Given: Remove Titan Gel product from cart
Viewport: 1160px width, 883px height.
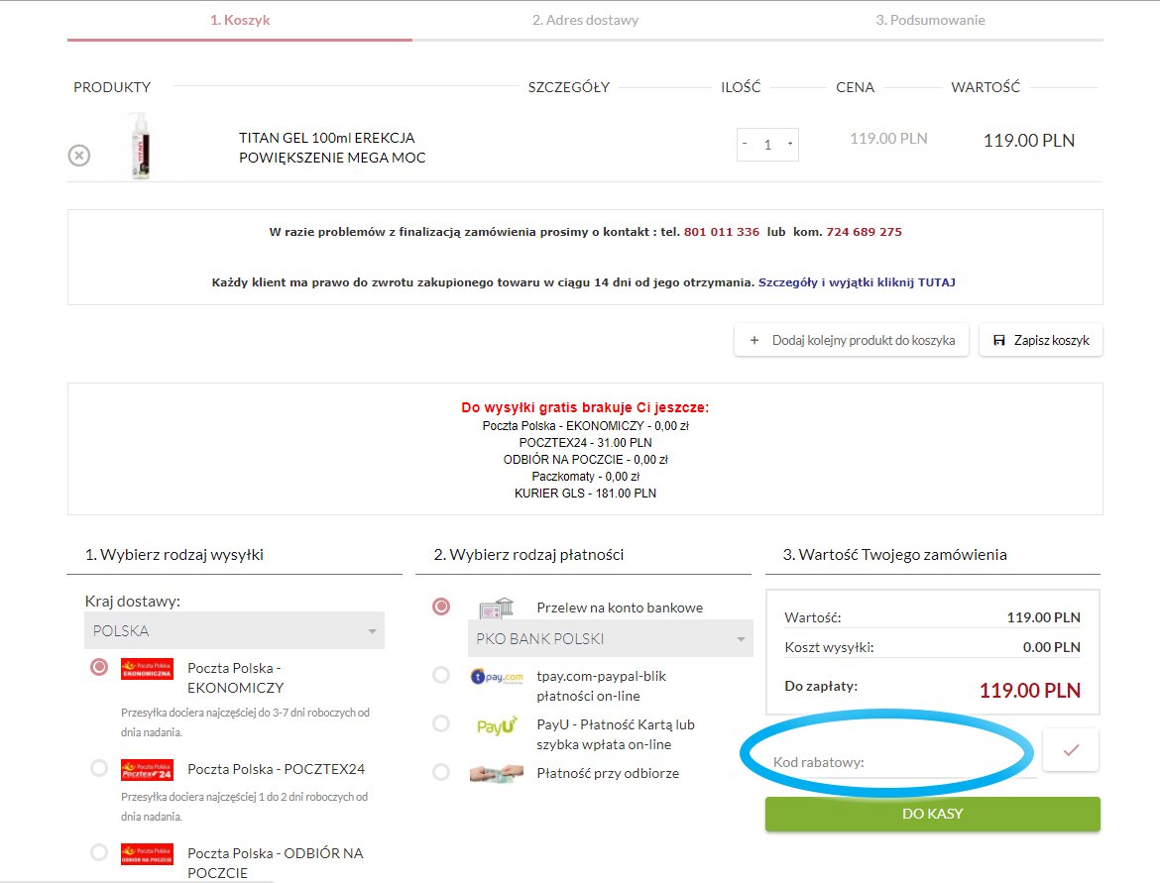Looking at the screenshot, I should coord(78,156).
